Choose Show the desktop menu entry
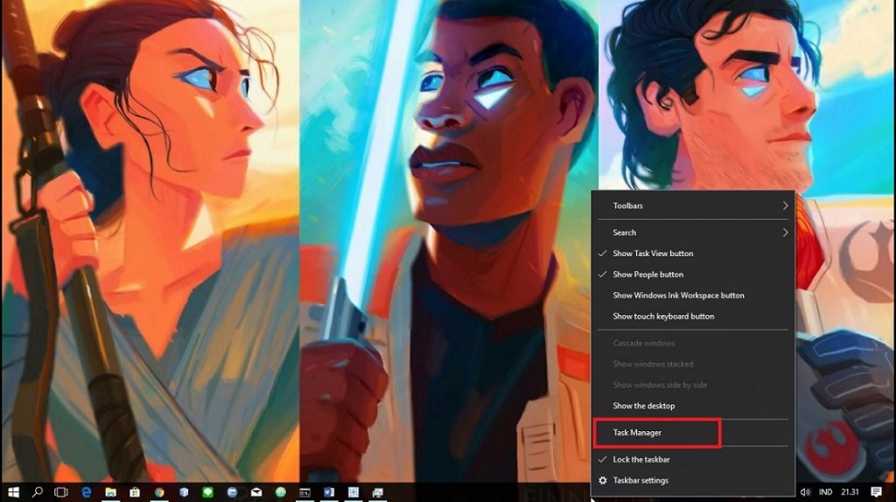Image resolution: width=896 pixels, height=502 pixels. [x=644, y=406]
